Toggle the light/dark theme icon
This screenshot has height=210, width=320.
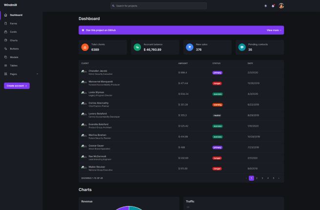[265, 6]
